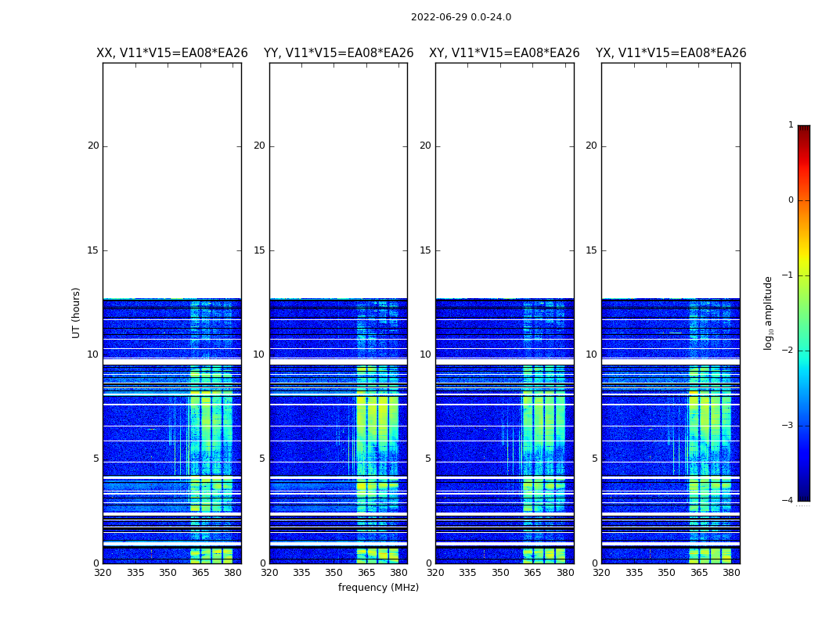Click the 350 frequency tick under XY panel
This screenshot has width=822, height=626.
point(500,573)
